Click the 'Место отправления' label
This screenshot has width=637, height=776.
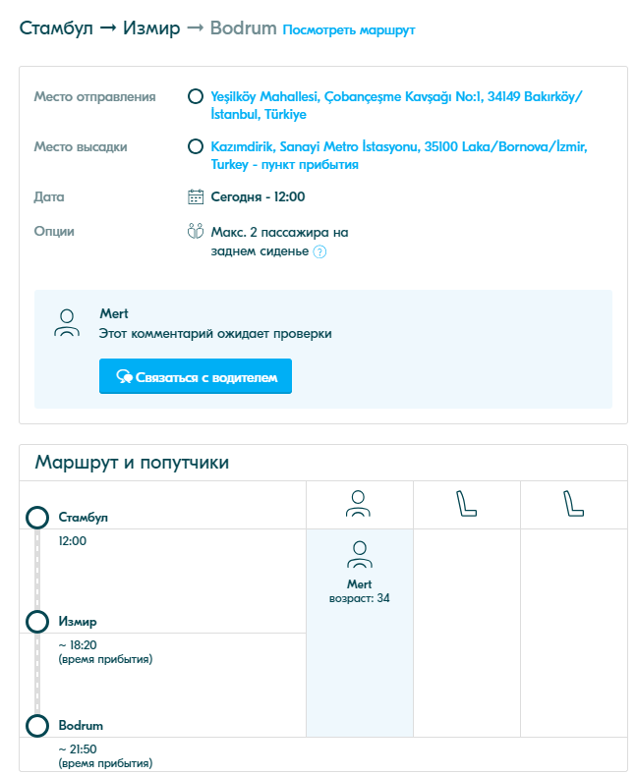(94, 96)
